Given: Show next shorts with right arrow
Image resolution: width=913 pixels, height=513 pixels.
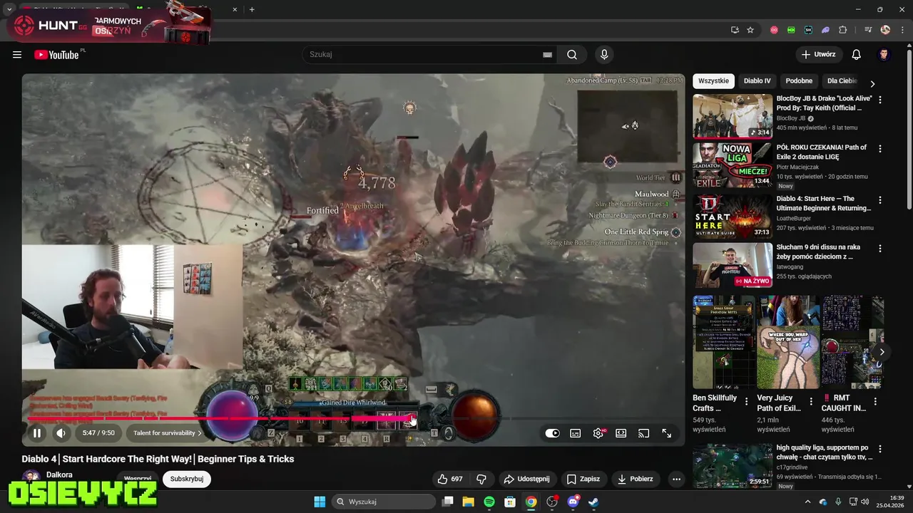Looking at the screenshot, I should coord(882,352).
